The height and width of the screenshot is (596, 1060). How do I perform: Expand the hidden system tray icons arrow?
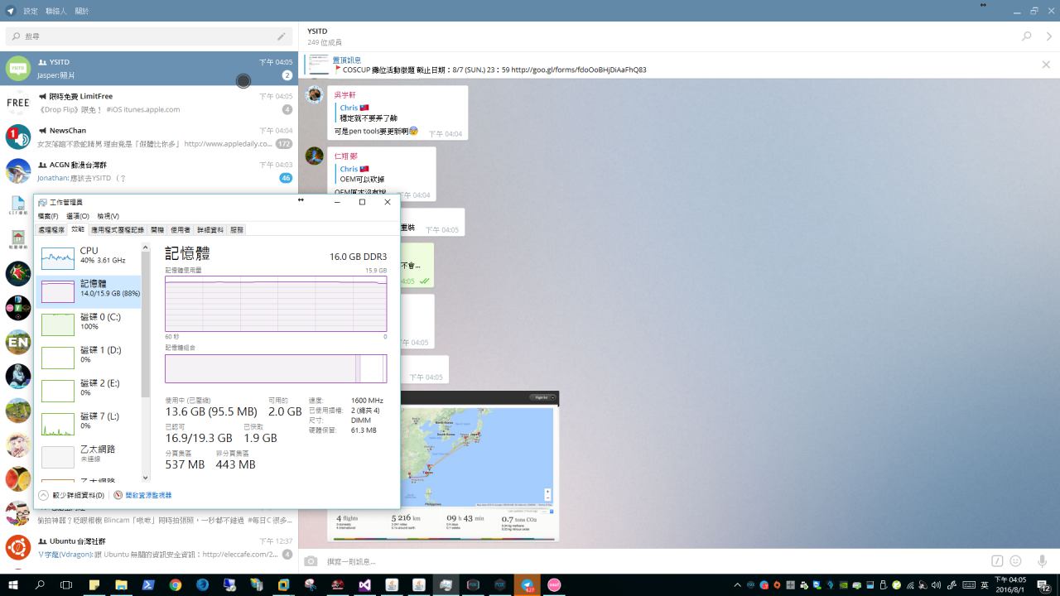click(x=737, y=585)
